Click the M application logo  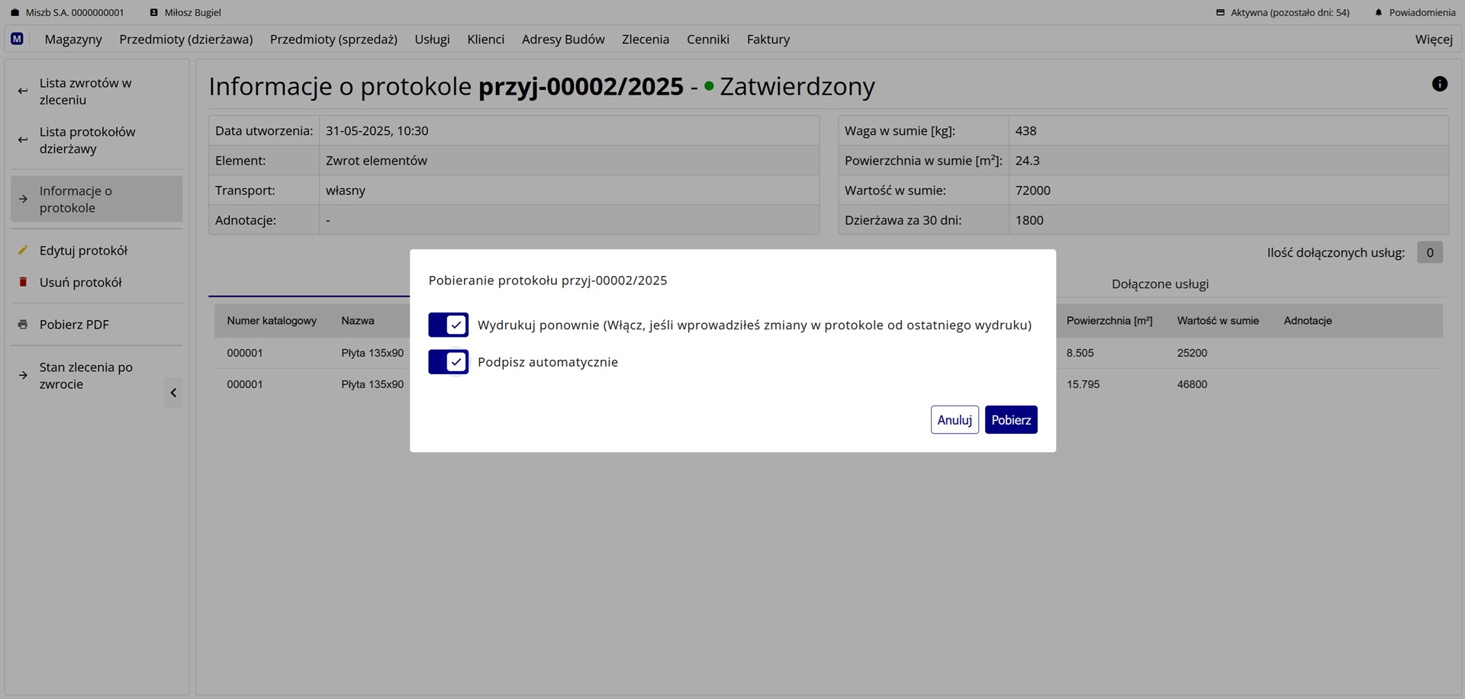[17, 39]
